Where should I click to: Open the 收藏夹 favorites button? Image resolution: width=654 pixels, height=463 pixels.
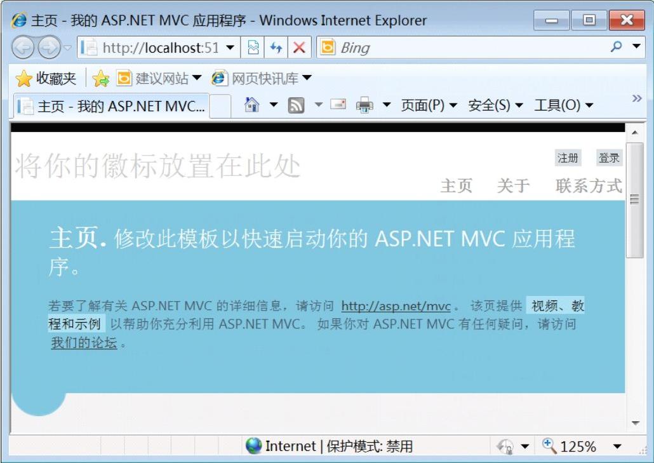46,78
